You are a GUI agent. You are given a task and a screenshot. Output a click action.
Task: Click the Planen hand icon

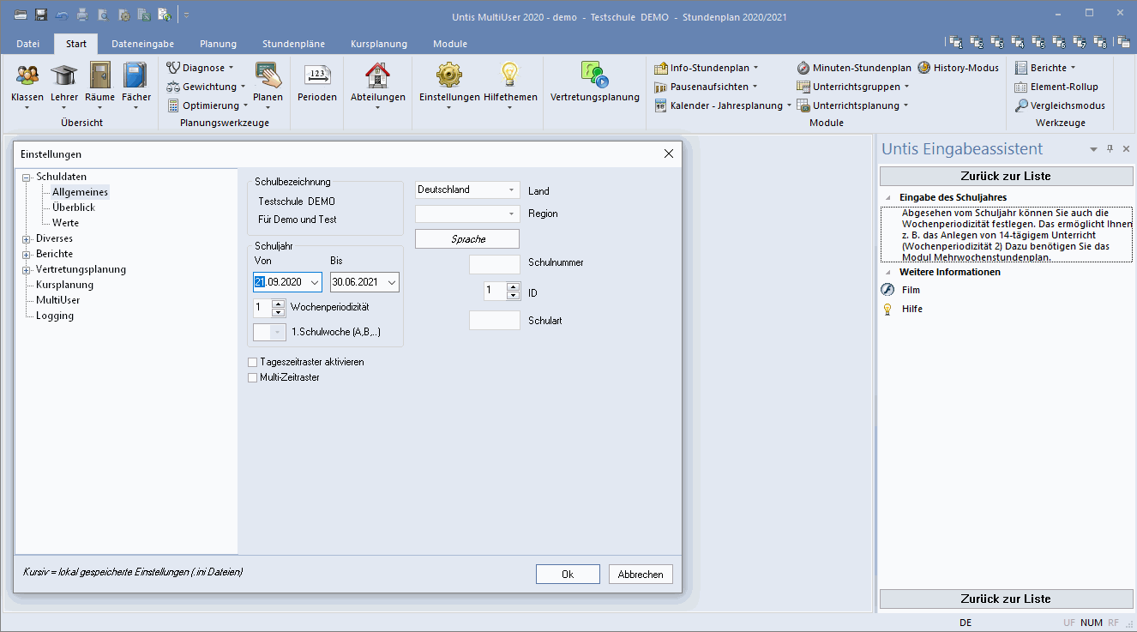tap(268, 75)
